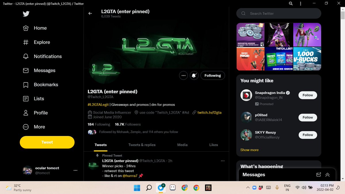This screenshot has width=345, height=194.
Task: Open the weather widget showing 32°C
Action: [19, 188]
